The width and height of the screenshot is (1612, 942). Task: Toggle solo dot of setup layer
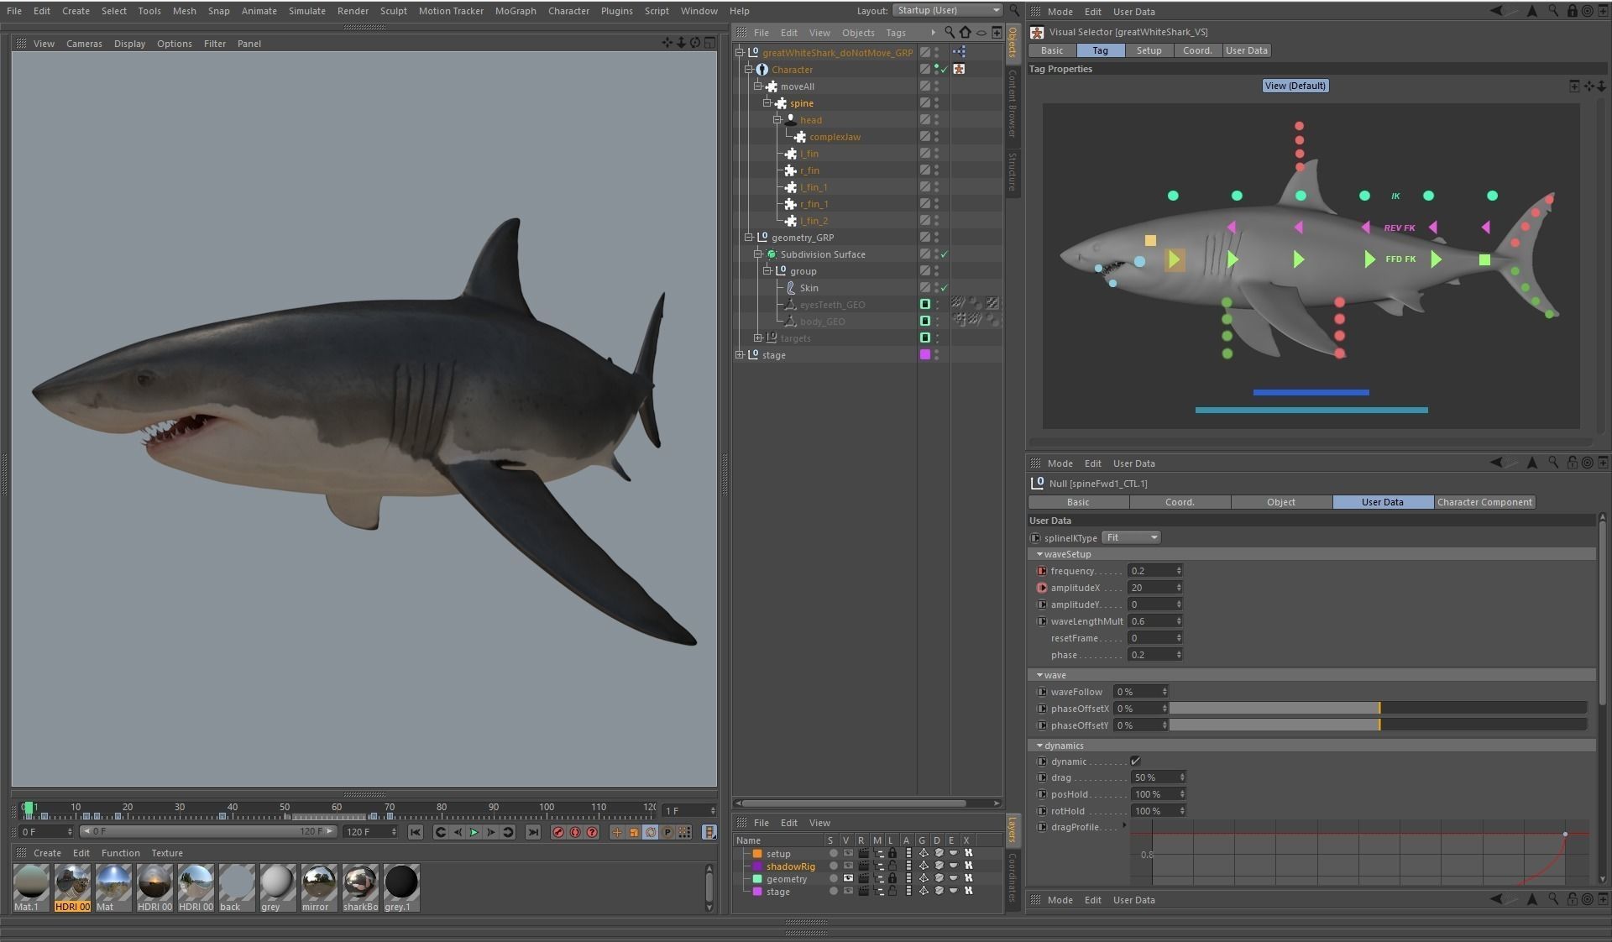pyautogui.click(x=833, y=853)
